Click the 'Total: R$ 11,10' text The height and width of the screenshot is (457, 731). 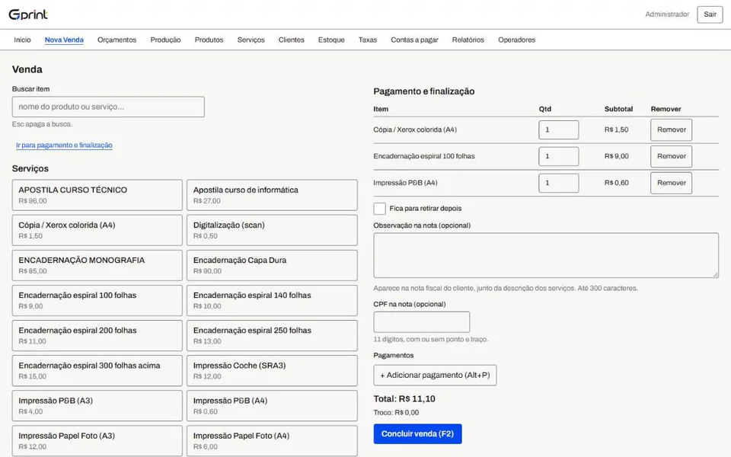click(x=404, y=398)
